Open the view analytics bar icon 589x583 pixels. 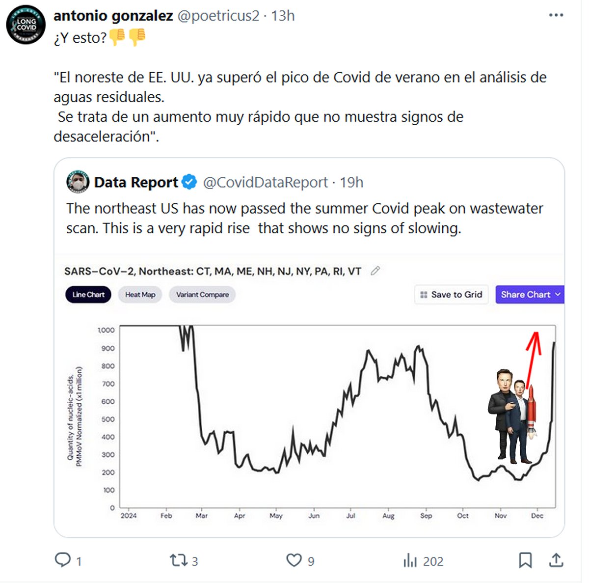point(410,560)
